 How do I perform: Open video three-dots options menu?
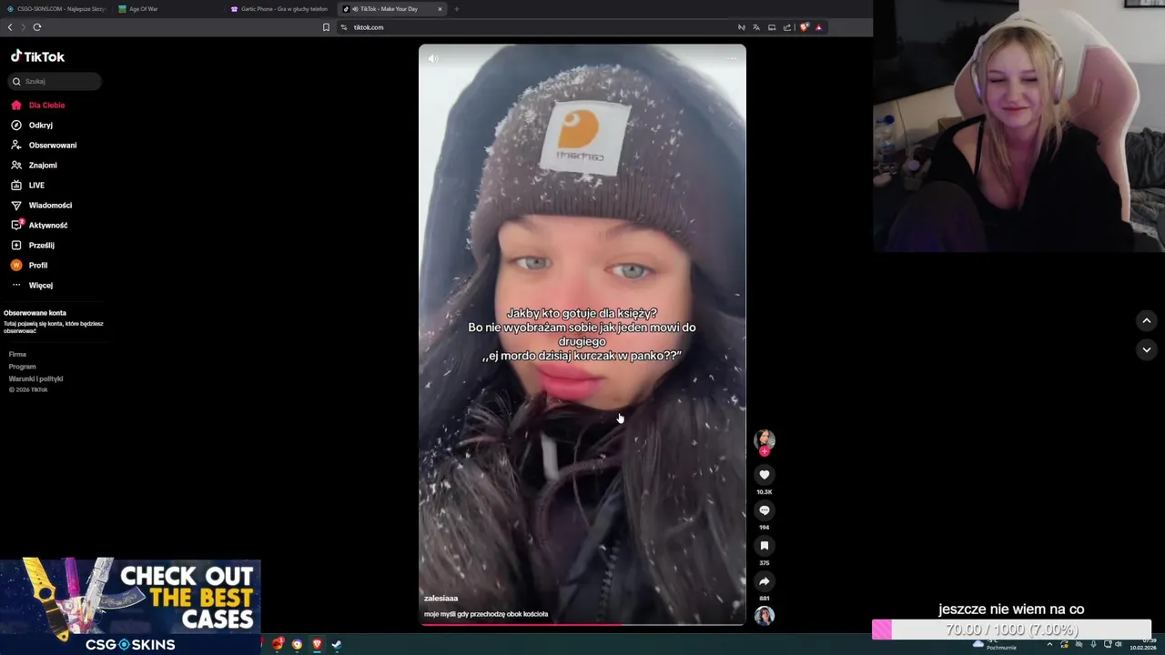coord(732,58)
